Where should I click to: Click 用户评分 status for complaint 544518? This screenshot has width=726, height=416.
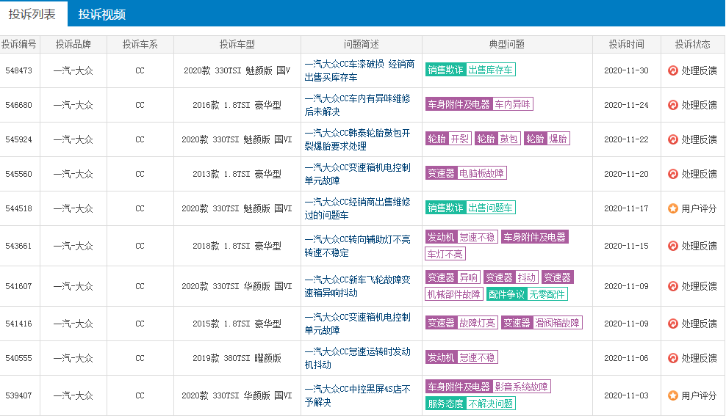[x=698, y=208]
